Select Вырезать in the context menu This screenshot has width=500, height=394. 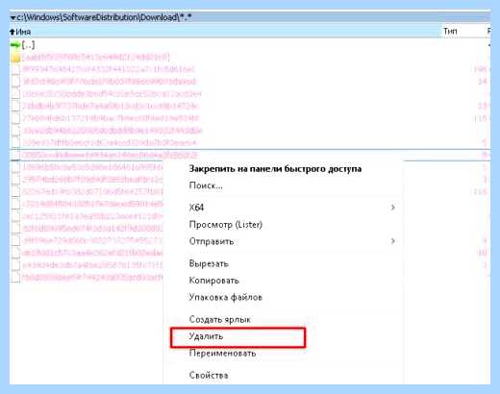point(209,263)
